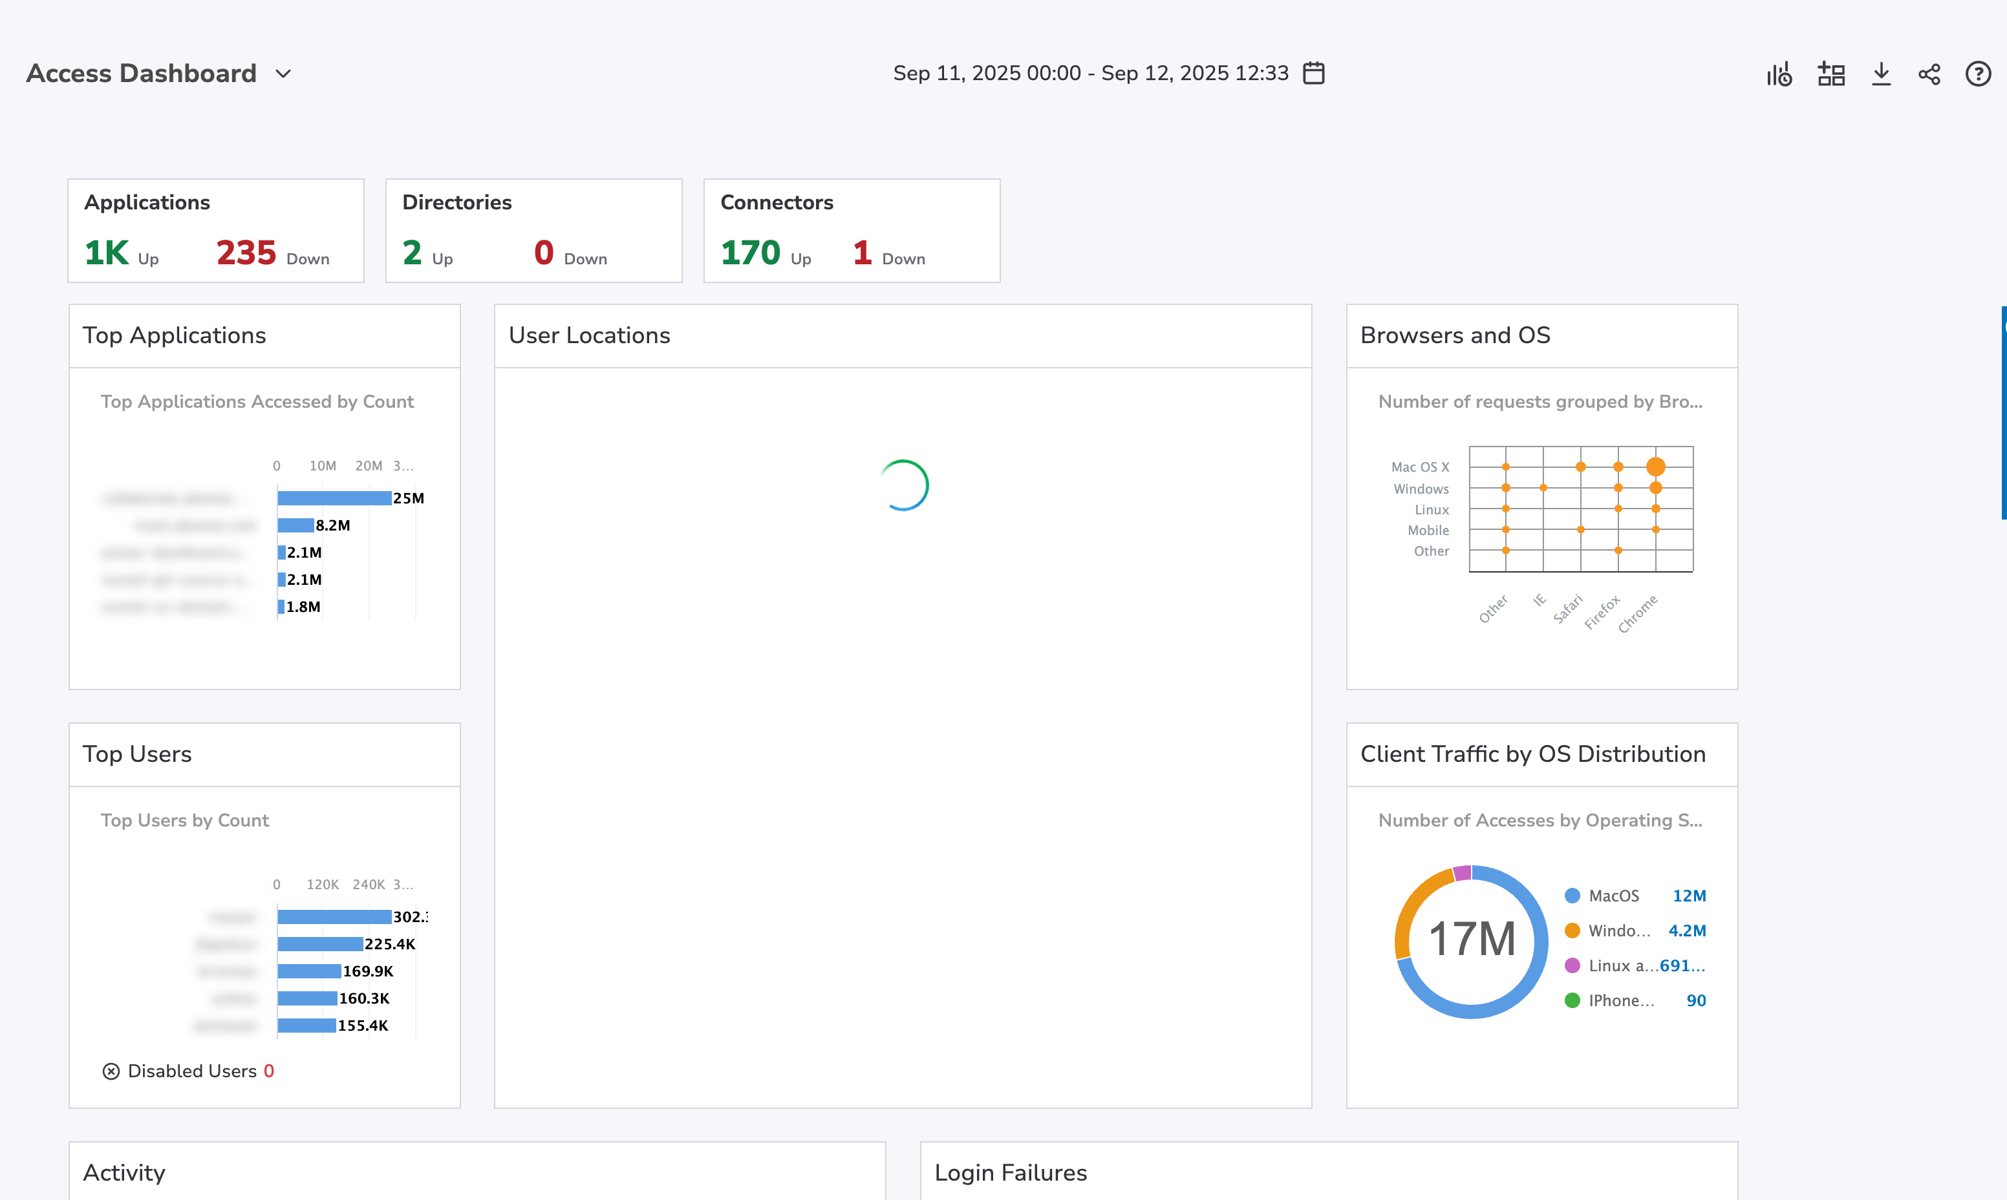Open the date range selector text
Viewport: 2007px width, 1200px height.
(1089, 74)
